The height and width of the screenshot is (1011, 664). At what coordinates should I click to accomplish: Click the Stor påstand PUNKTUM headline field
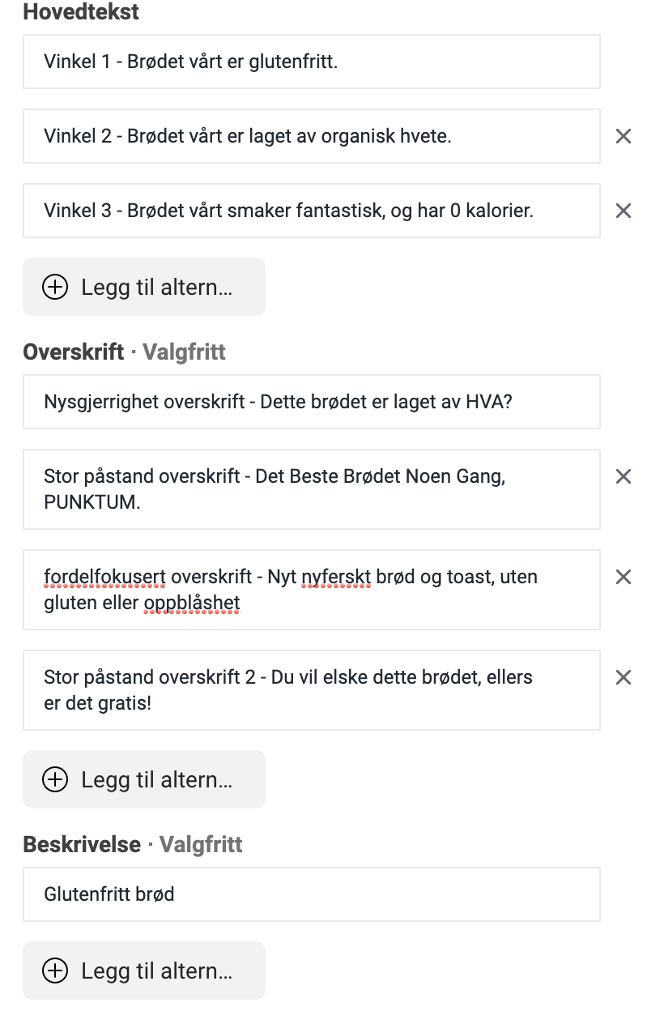(311, 489)
